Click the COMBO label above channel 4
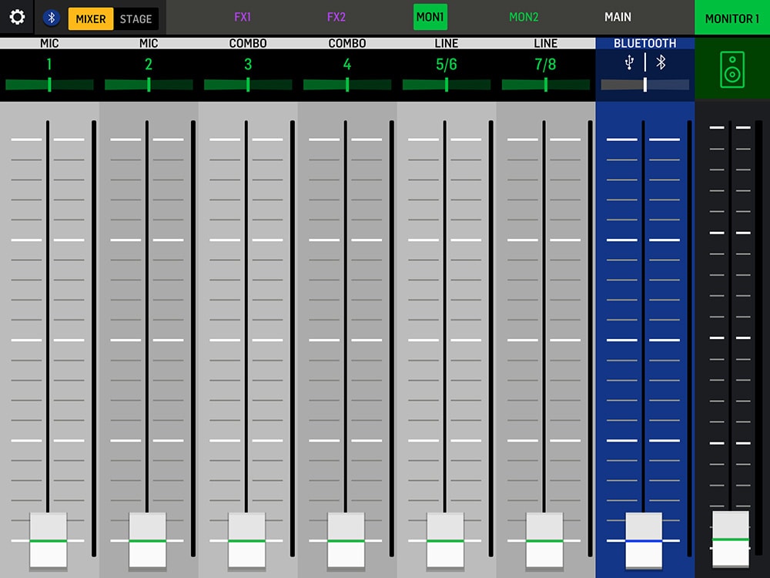The image size is (770, 578). (347, 43)
